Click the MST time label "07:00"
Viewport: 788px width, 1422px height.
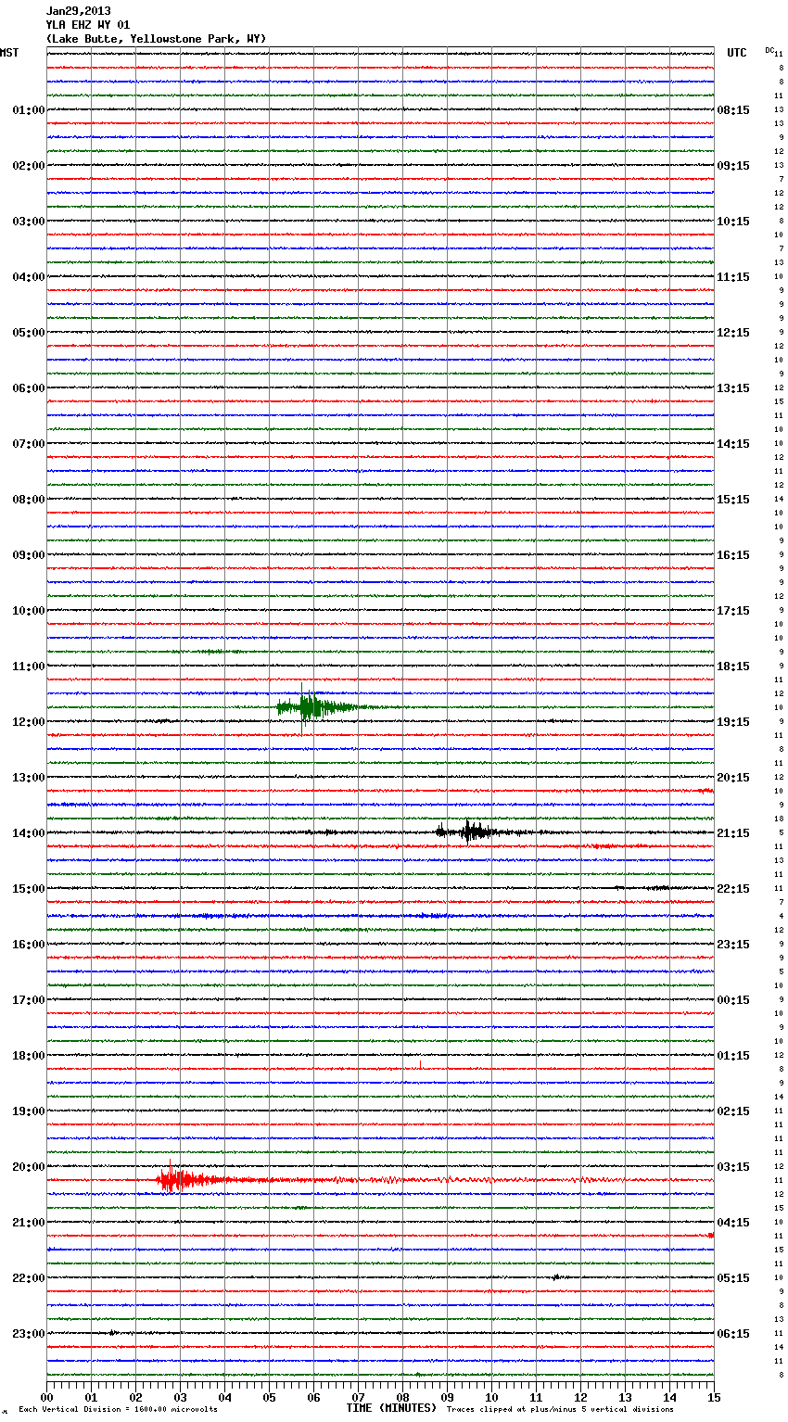[29, 444]
